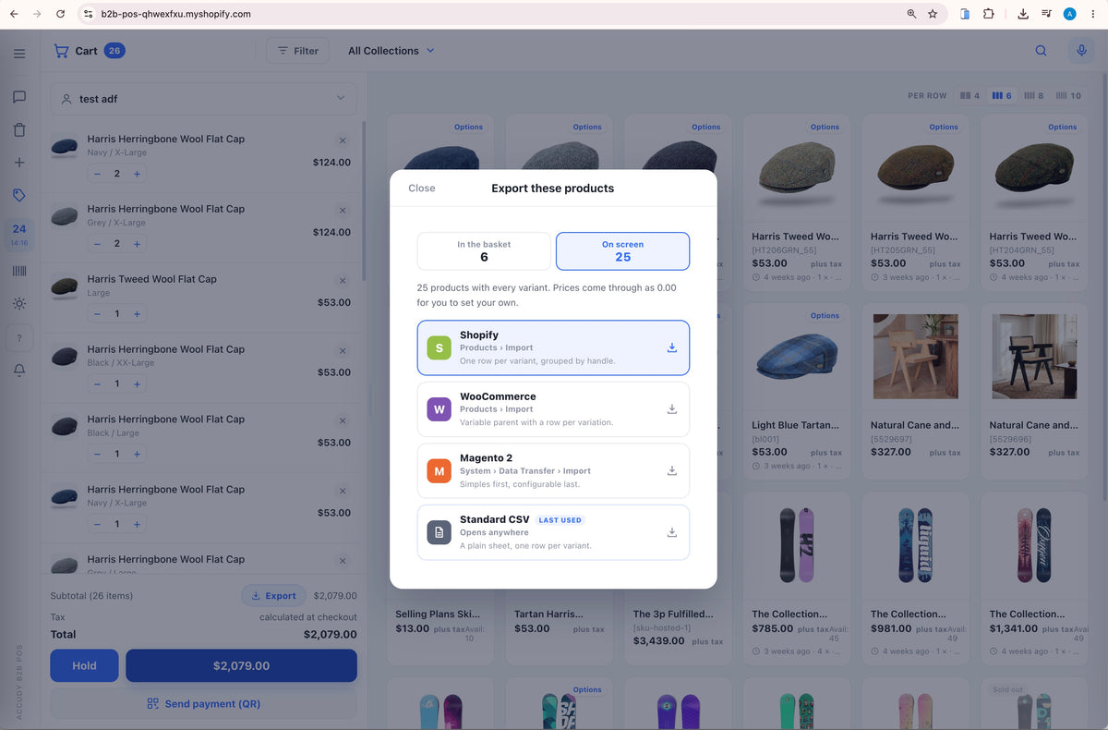
Task: Select the On screen tab
Action: click(x=622, y=250)
